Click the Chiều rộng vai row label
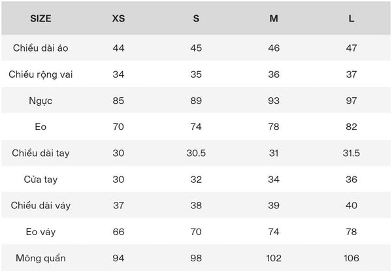This screenshot has width=392, height=273. point(41,74)
